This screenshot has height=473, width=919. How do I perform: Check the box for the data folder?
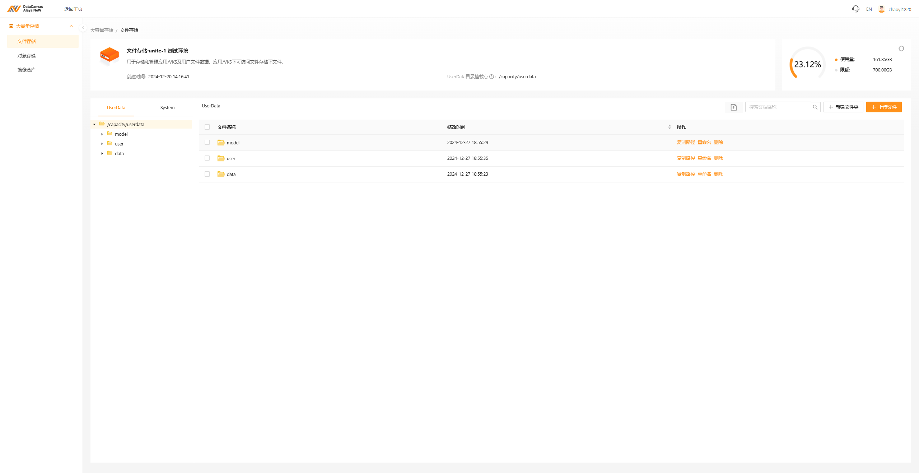tap(207, 174)
